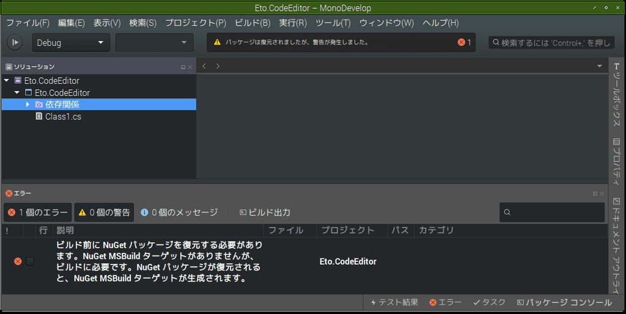Screen dimensions: 626x314
Task: Sort errors by パス column
Action: click(x=401, y=230)
